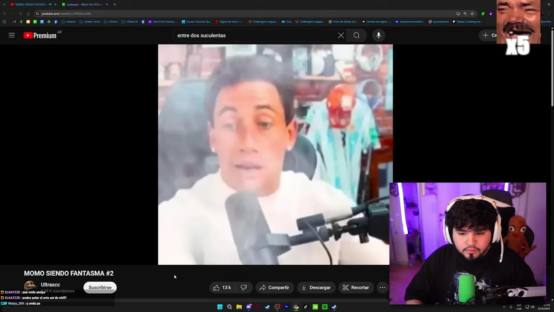This screenshot has height=312, width=554.
Task: Switch to the krakenpez Watch the VOD tab
Action: (84, 4)
